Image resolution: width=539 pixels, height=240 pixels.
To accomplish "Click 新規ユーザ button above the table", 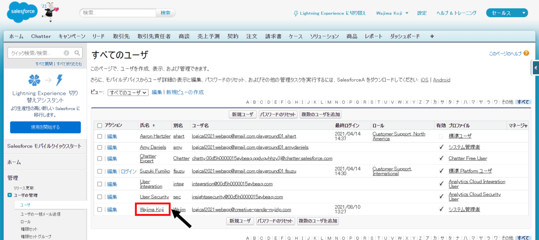I will pyautogui.click(x=242, y=115).
